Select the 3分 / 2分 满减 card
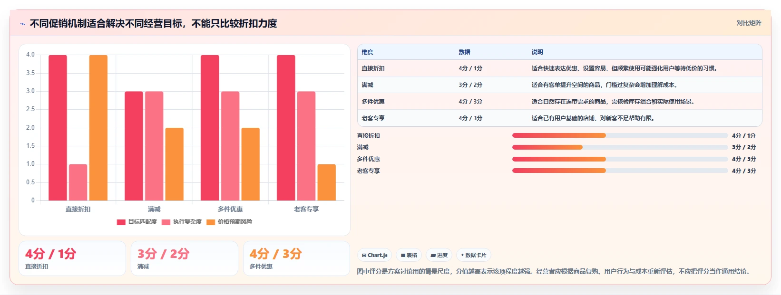The width and height of the screenshot is (781, 295). pyautogui.click(x=185, y=258)
